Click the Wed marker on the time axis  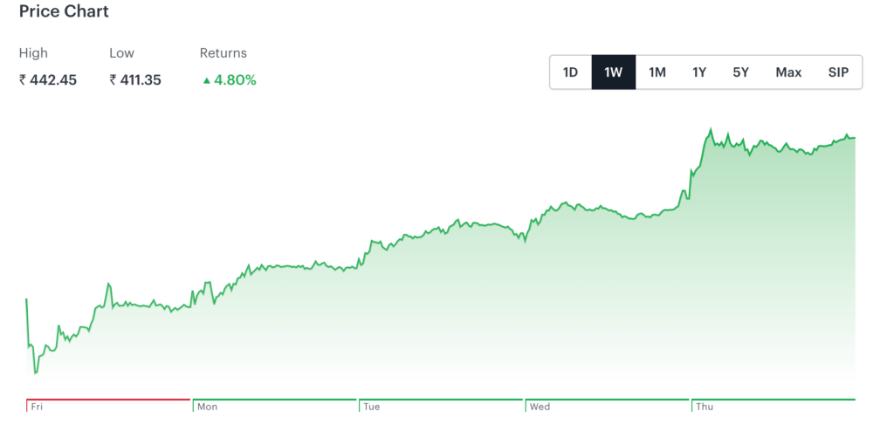click(540, 407)
